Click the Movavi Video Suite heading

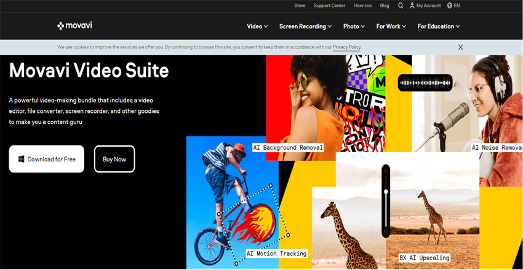(x=89, y=71)
